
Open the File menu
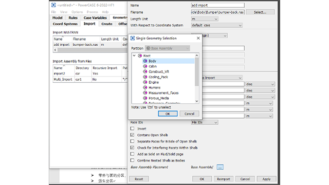(x=53, y=12)
